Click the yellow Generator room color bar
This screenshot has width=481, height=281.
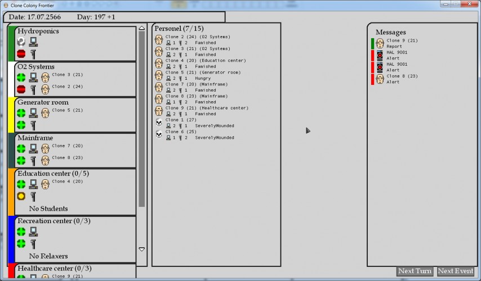point(11,115)
